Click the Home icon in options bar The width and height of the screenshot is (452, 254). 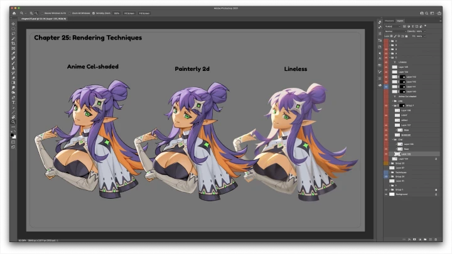14,13
